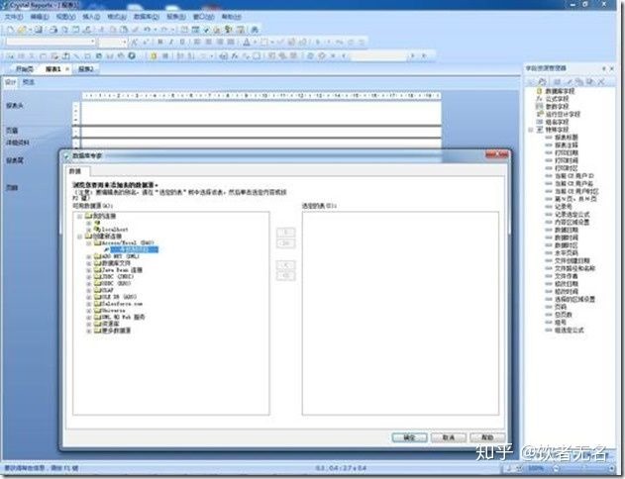The image size is (625, 479).
Task: Open the 格式 menu
Action: pos(117,17)
